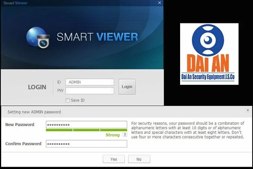Close the Setting new ADMIN password dialog
The image size is (253, 169).
pyautogui.click(x=248, y=110)
